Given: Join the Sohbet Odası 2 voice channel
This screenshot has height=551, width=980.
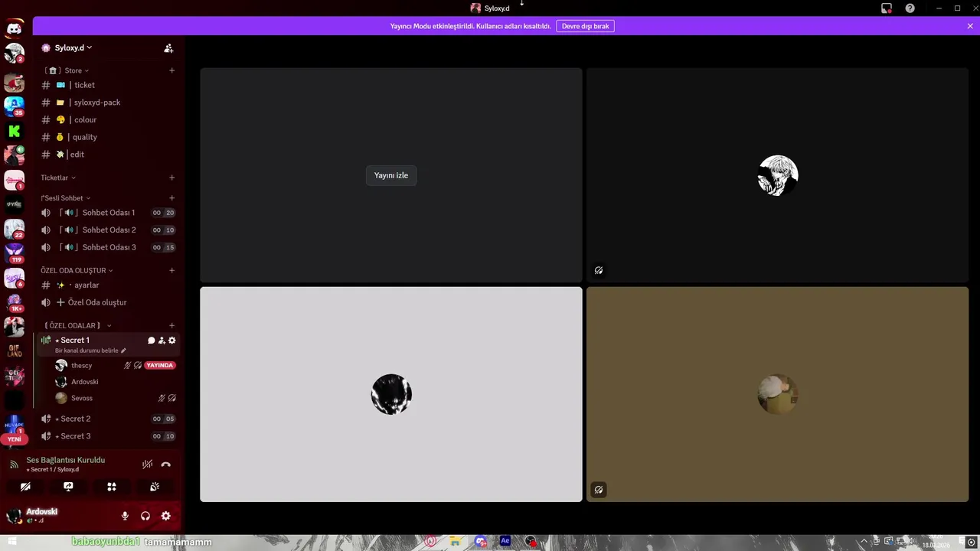Looking at the screenshot, I should coord(108,230).
